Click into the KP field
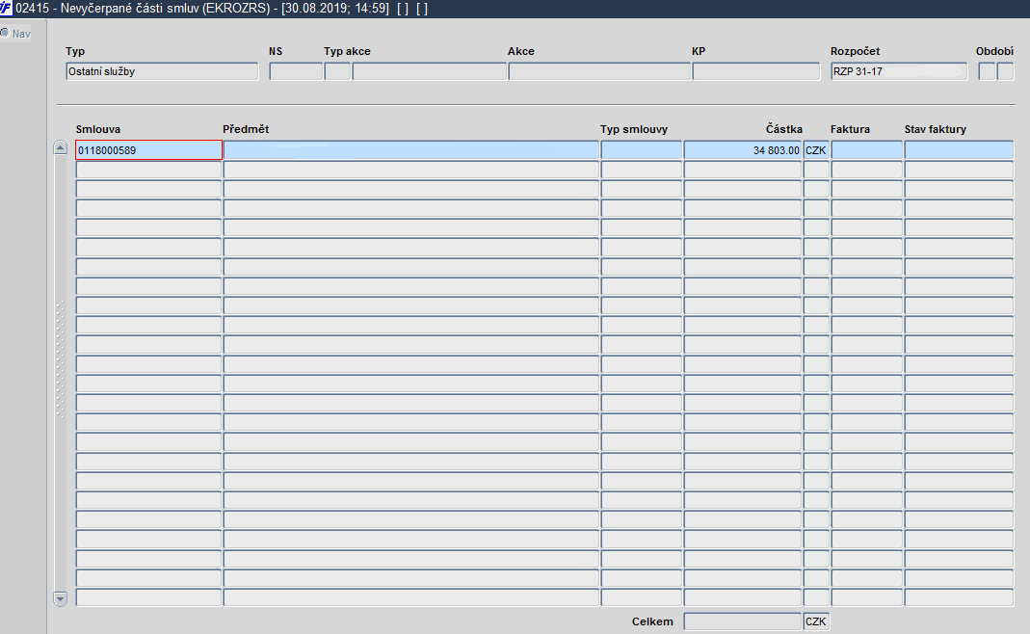The width and height of the screenshot is (1030, 634). 756,71
